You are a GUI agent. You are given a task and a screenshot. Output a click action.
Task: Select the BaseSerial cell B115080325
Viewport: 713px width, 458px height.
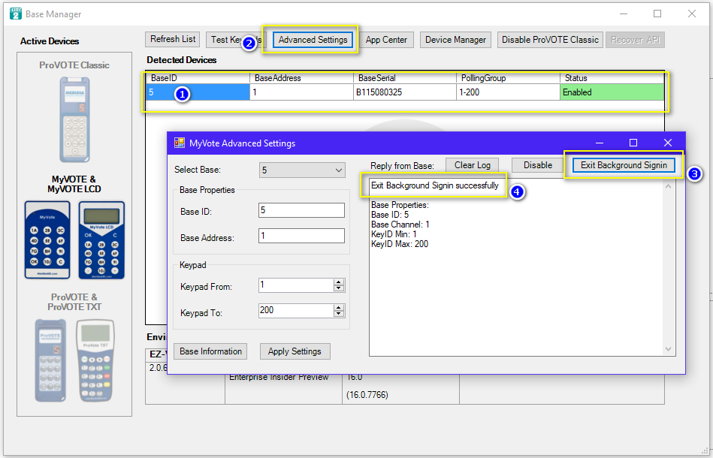point(405,92)
